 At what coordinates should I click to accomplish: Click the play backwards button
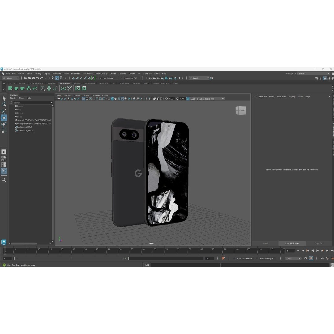312,251
